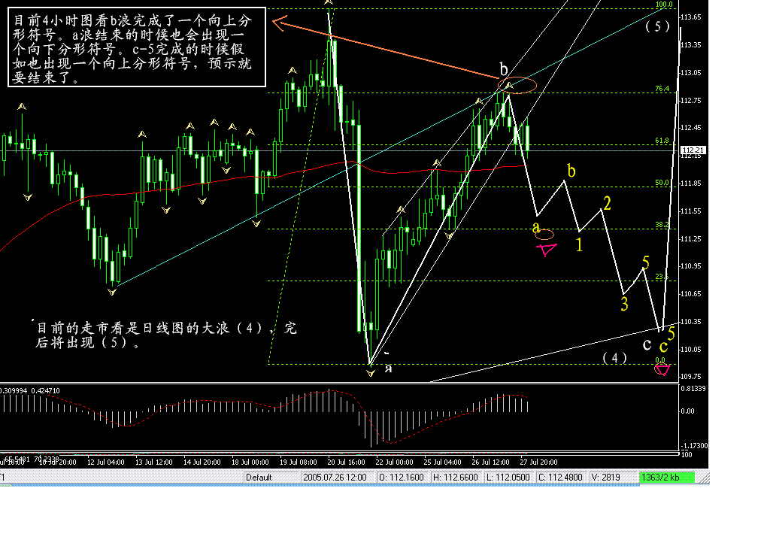Click the 111.25 price axis label
Image resolution: width=770 pixels, height=558 pixels.
[x=690, y=238]
